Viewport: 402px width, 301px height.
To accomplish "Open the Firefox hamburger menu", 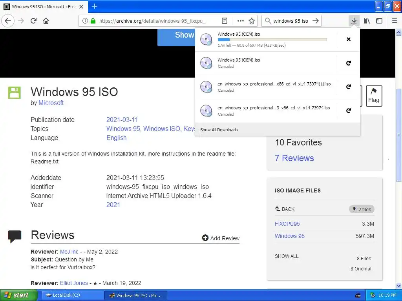I will 394,21.
